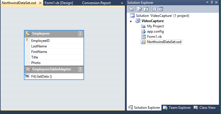Click the View Code toolbar icon
221x114 pixels.
tap(155, 9)
